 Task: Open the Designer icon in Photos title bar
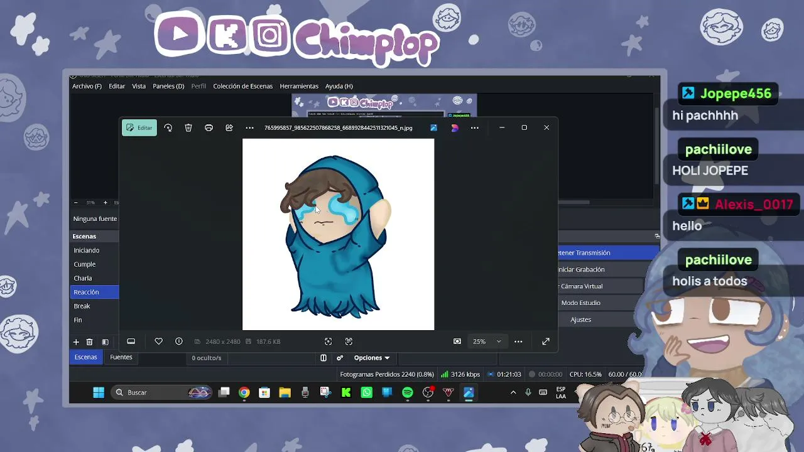click(x=455, y=127)
